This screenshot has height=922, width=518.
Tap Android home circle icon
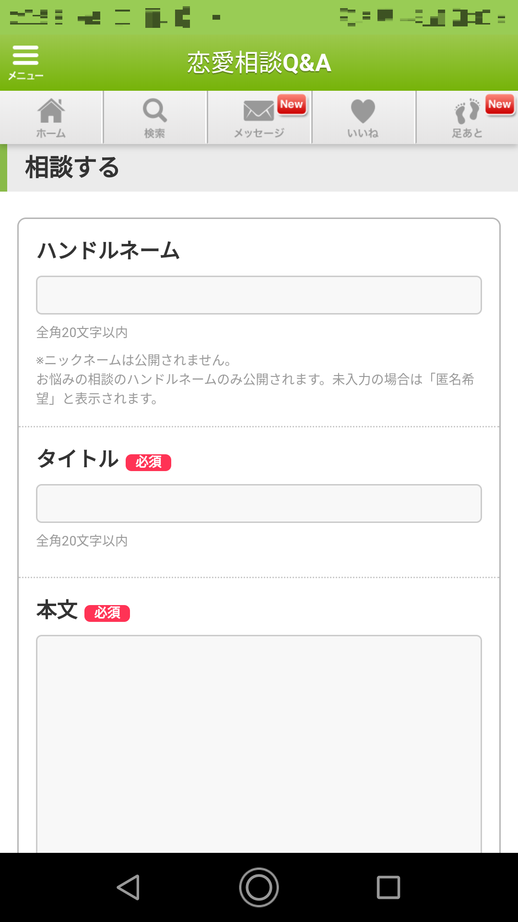259,887
